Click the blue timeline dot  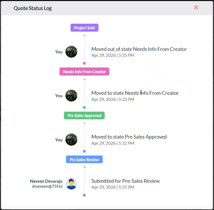coord(84,151)
